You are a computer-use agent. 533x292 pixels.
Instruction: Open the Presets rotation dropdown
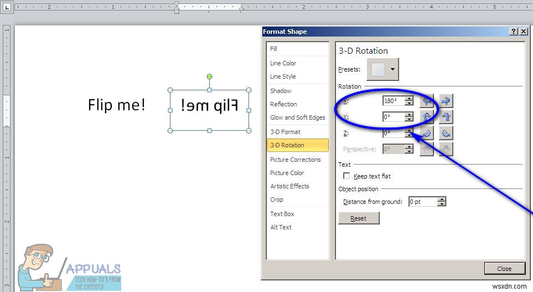point(383,69)
